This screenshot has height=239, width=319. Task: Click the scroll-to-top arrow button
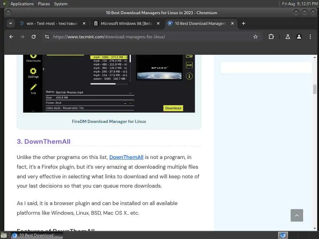click(297, 215)
